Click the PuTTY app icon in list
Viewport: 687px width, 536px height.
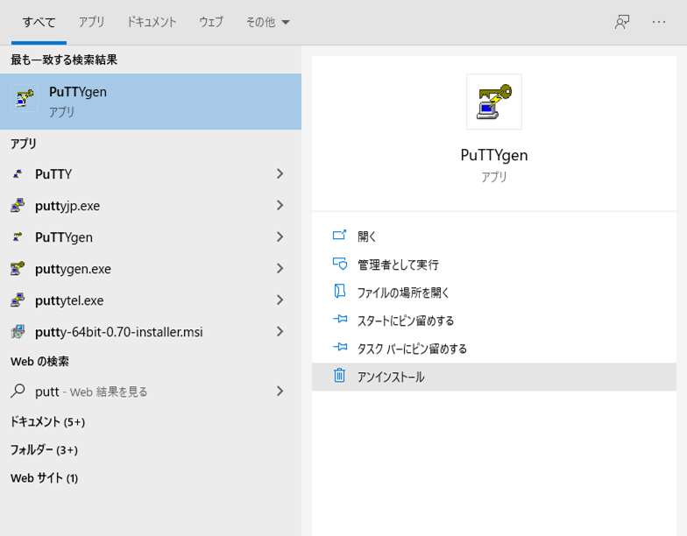[x=18, y=173]
